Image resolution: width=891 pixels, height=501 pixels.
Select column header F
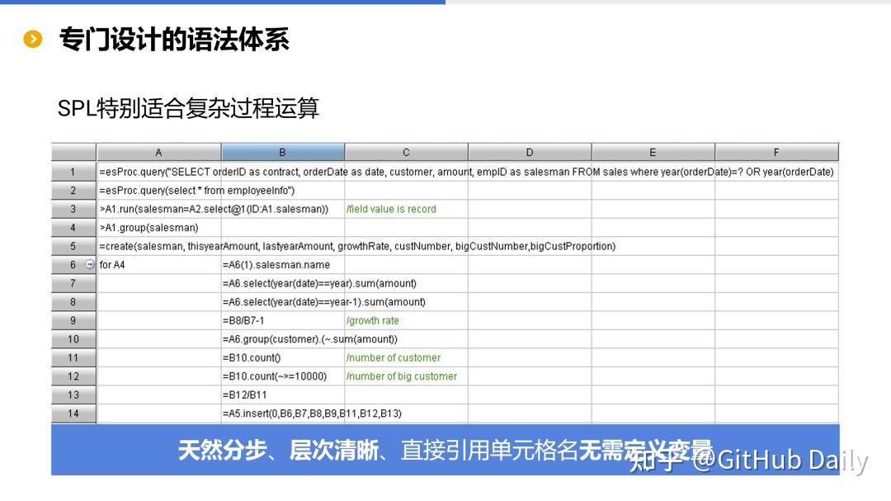[777, 153]
